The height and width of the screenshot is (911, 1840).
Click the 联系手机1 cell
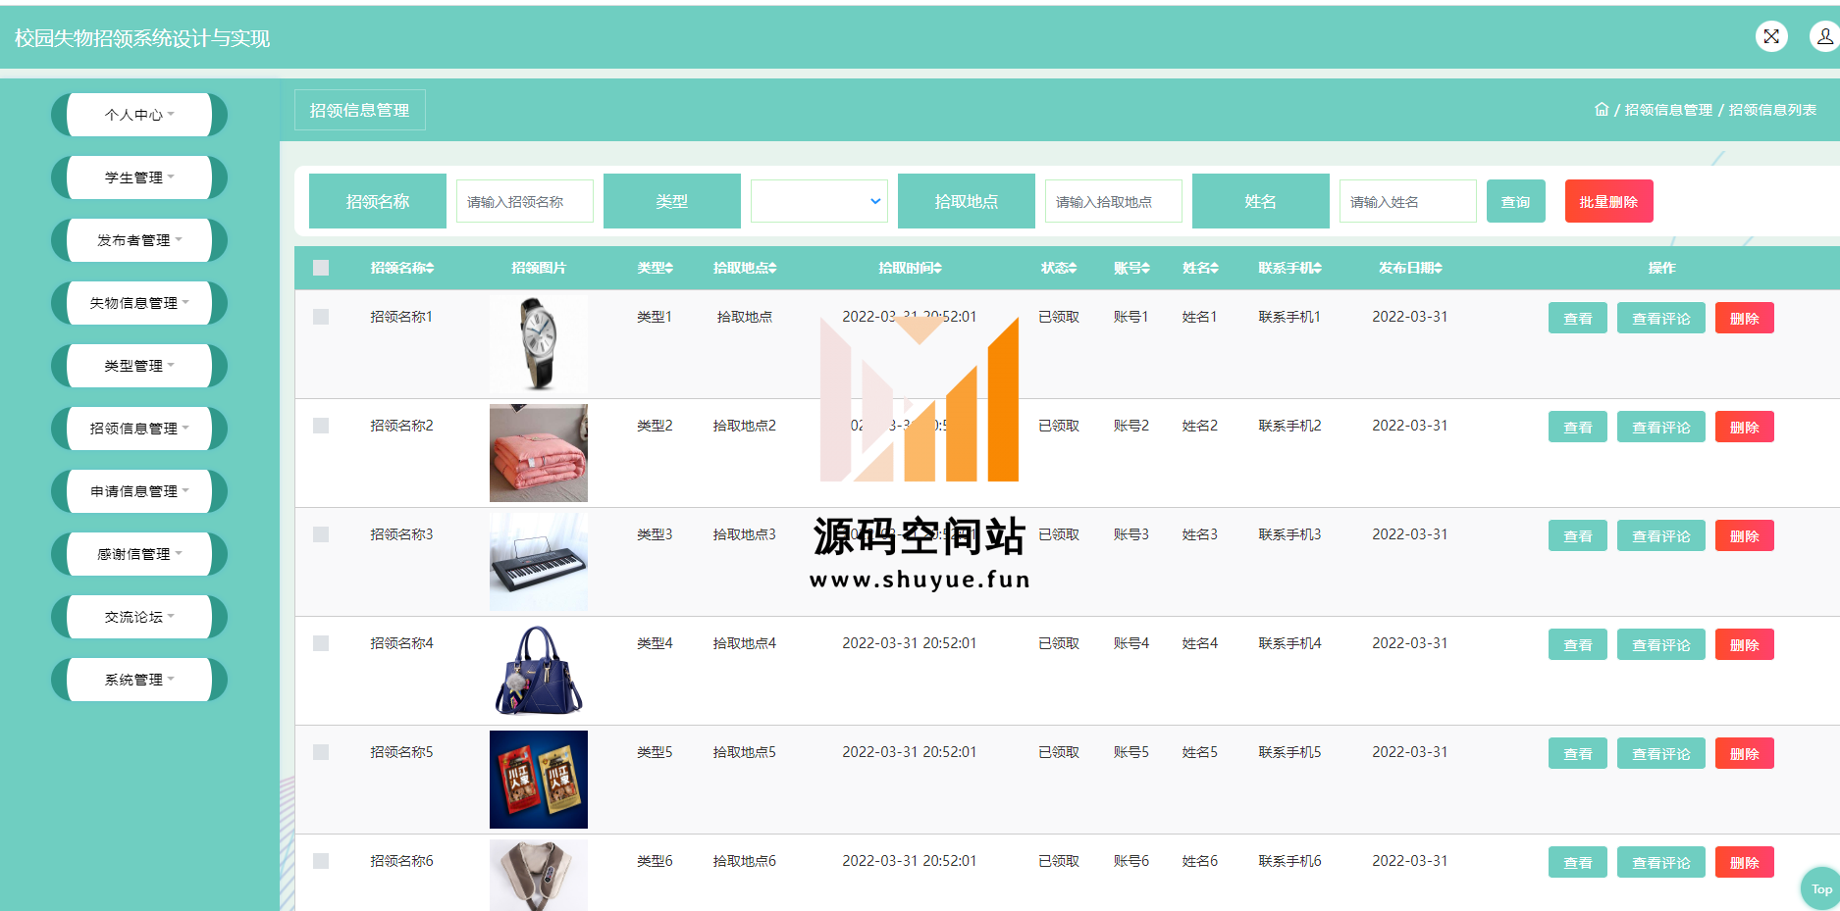pyautogui.click(x=1289, y=317)
